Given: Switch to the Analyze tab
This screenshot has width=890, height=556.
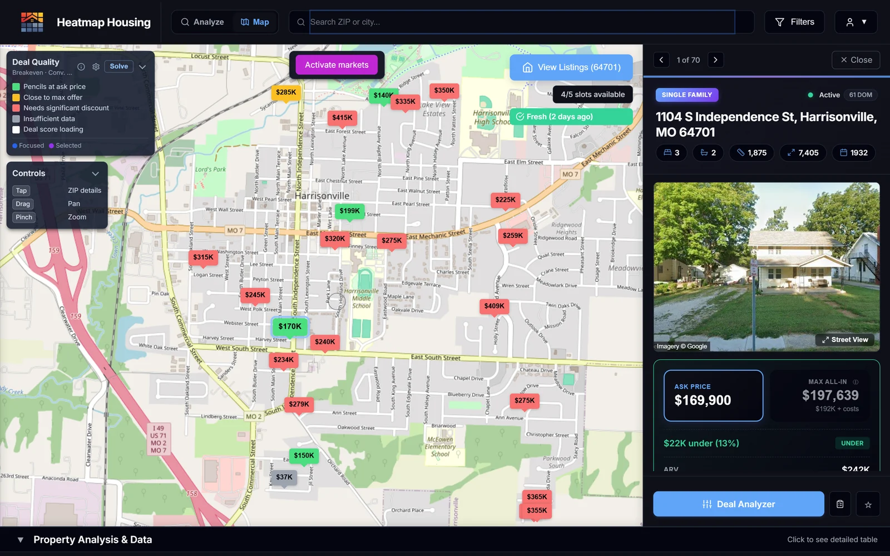Looking at the screenshot, I should [202, 22].
